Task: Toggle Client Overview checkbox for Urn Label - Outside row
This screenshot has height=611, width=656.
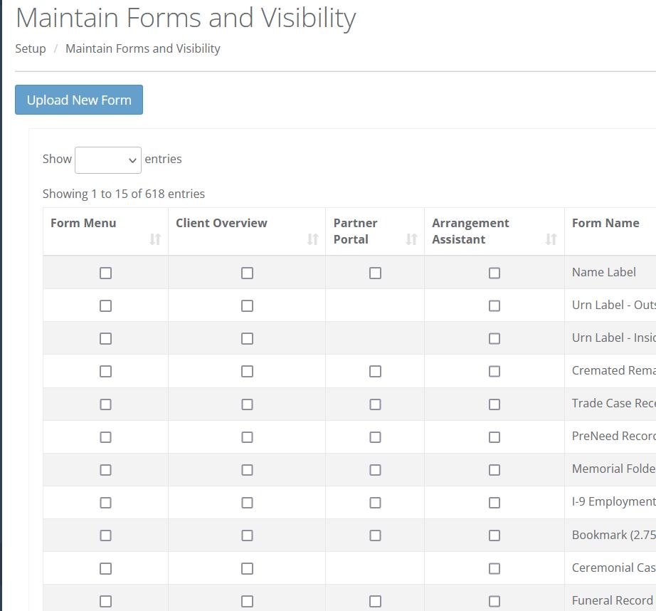Action: pos(247,305)
